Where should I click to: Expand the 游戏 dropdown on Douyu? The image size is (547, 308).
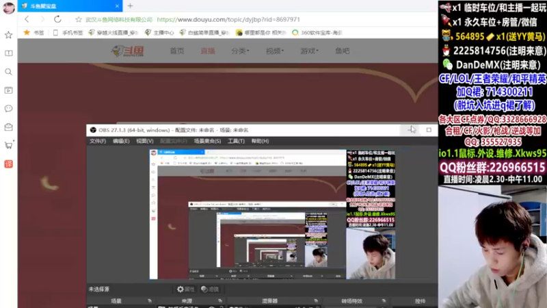point(309,51)
